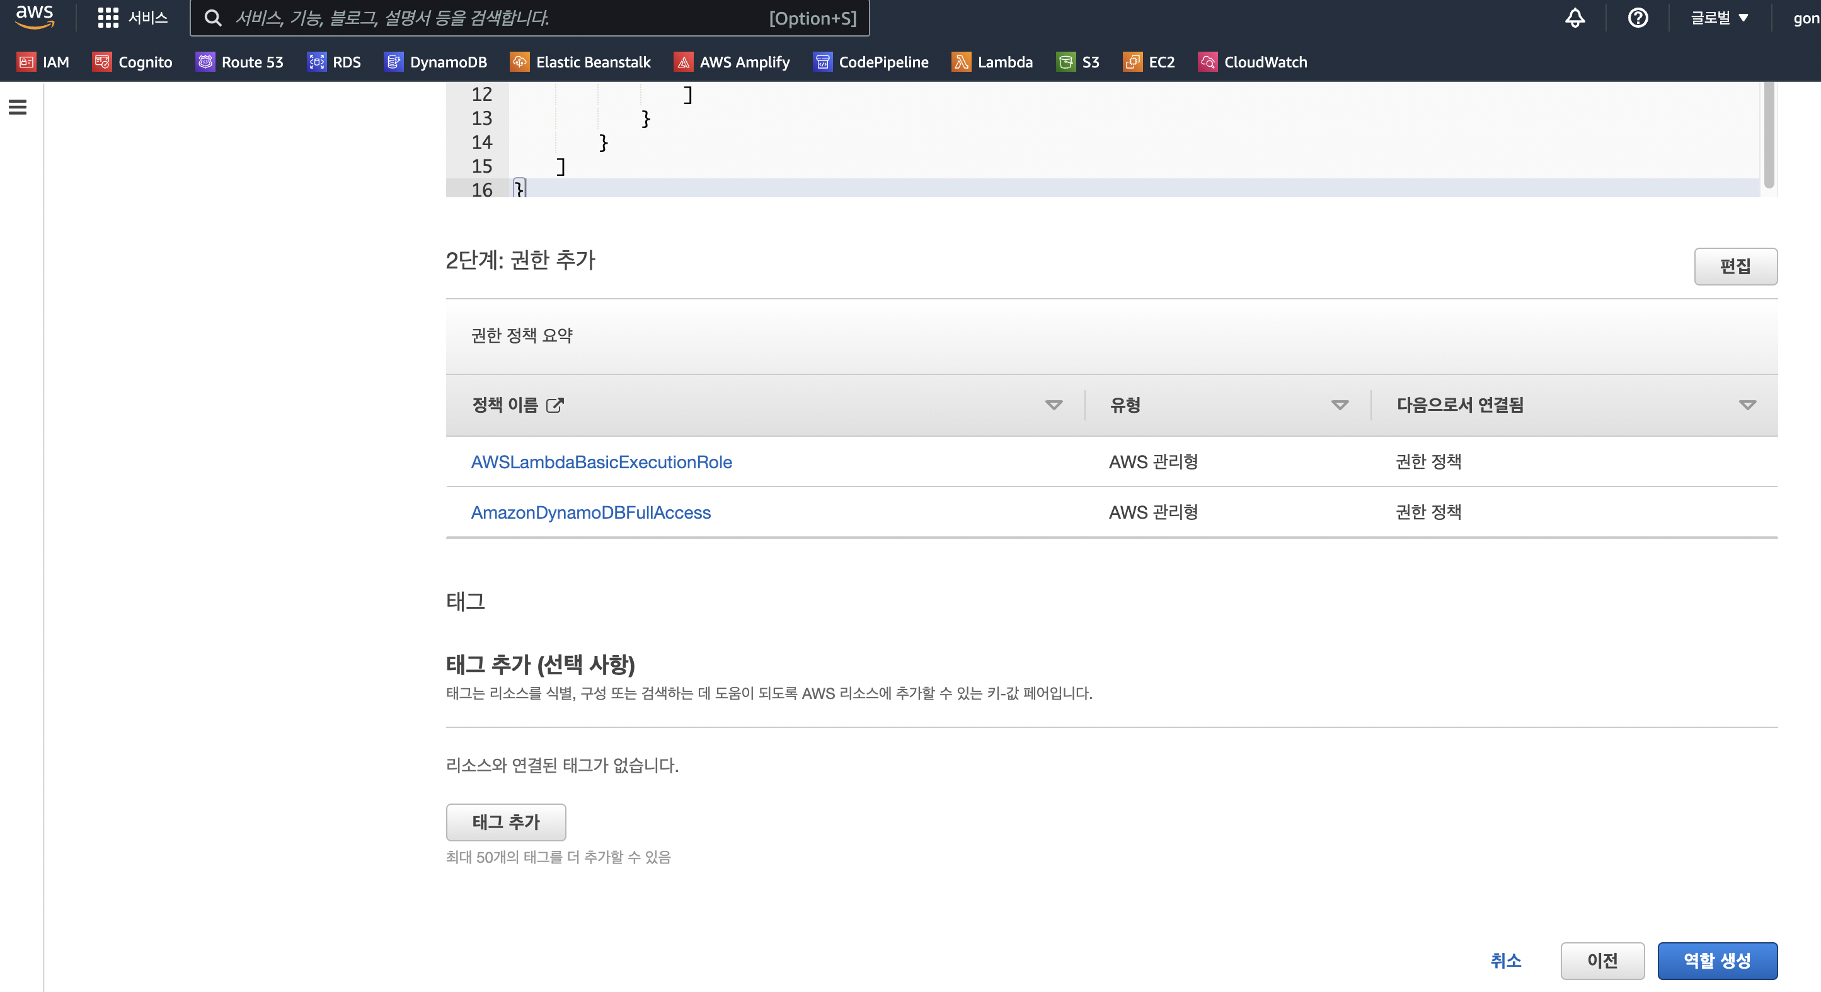Open the IAM service shortcut icon
This screenshot has width=1821, height=992.
[26, 62]
